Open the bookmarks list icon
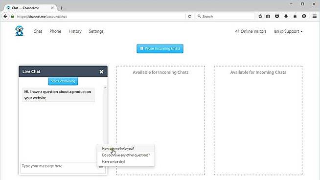This screenshot has height=180, width=320. [x=268, y=16]
